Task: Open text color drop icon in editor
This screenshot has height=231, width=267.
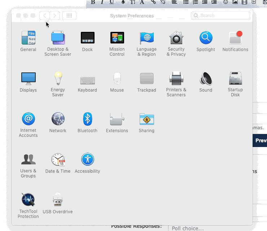Action: (123, 2)
